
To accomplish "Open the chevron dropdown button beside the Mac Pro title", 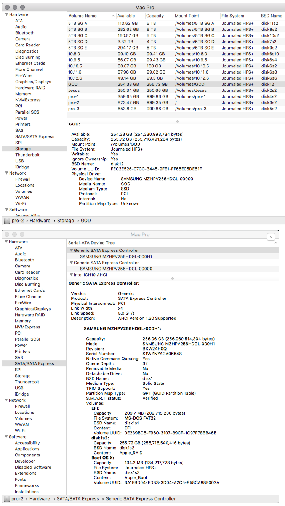I will 271,237.
